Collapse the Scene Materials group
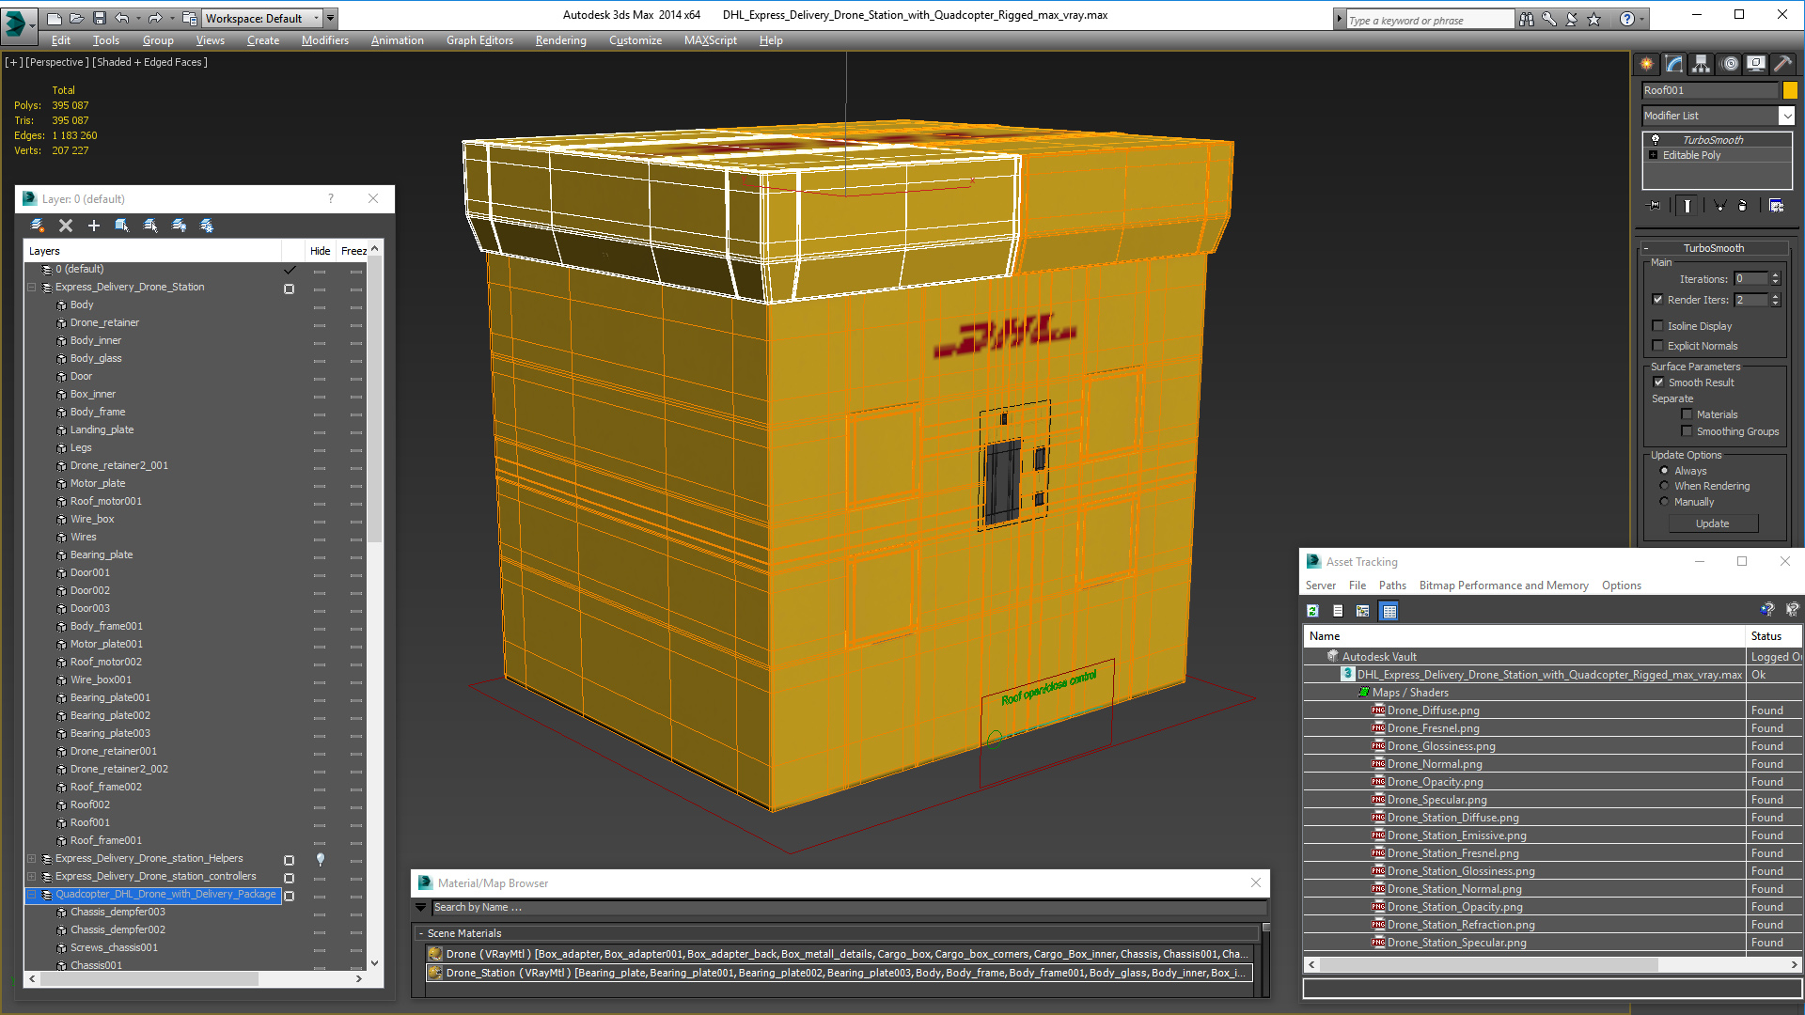The height and width of the screenshot is (1015, 1805). tap(421, 934)
